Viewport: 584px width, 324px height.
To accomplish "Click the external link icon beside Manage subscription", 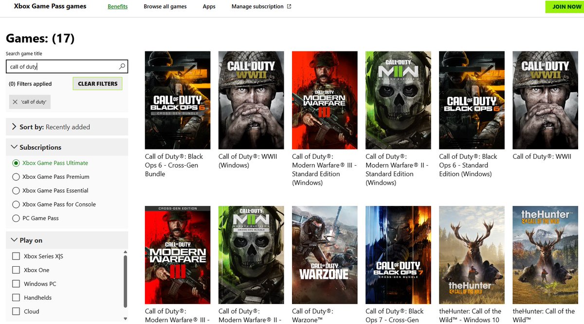I will (x=289, y=6).
